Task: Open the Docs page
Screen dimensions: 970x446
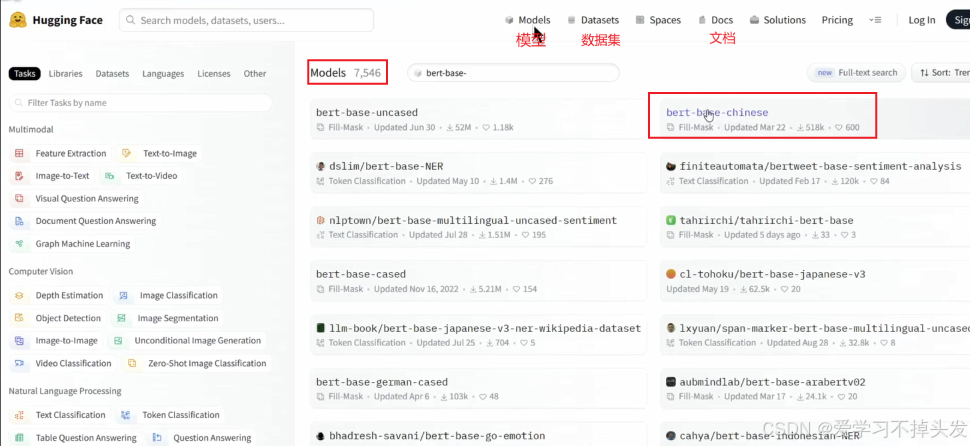Action: pyautogui.click(x=715, y=20)
